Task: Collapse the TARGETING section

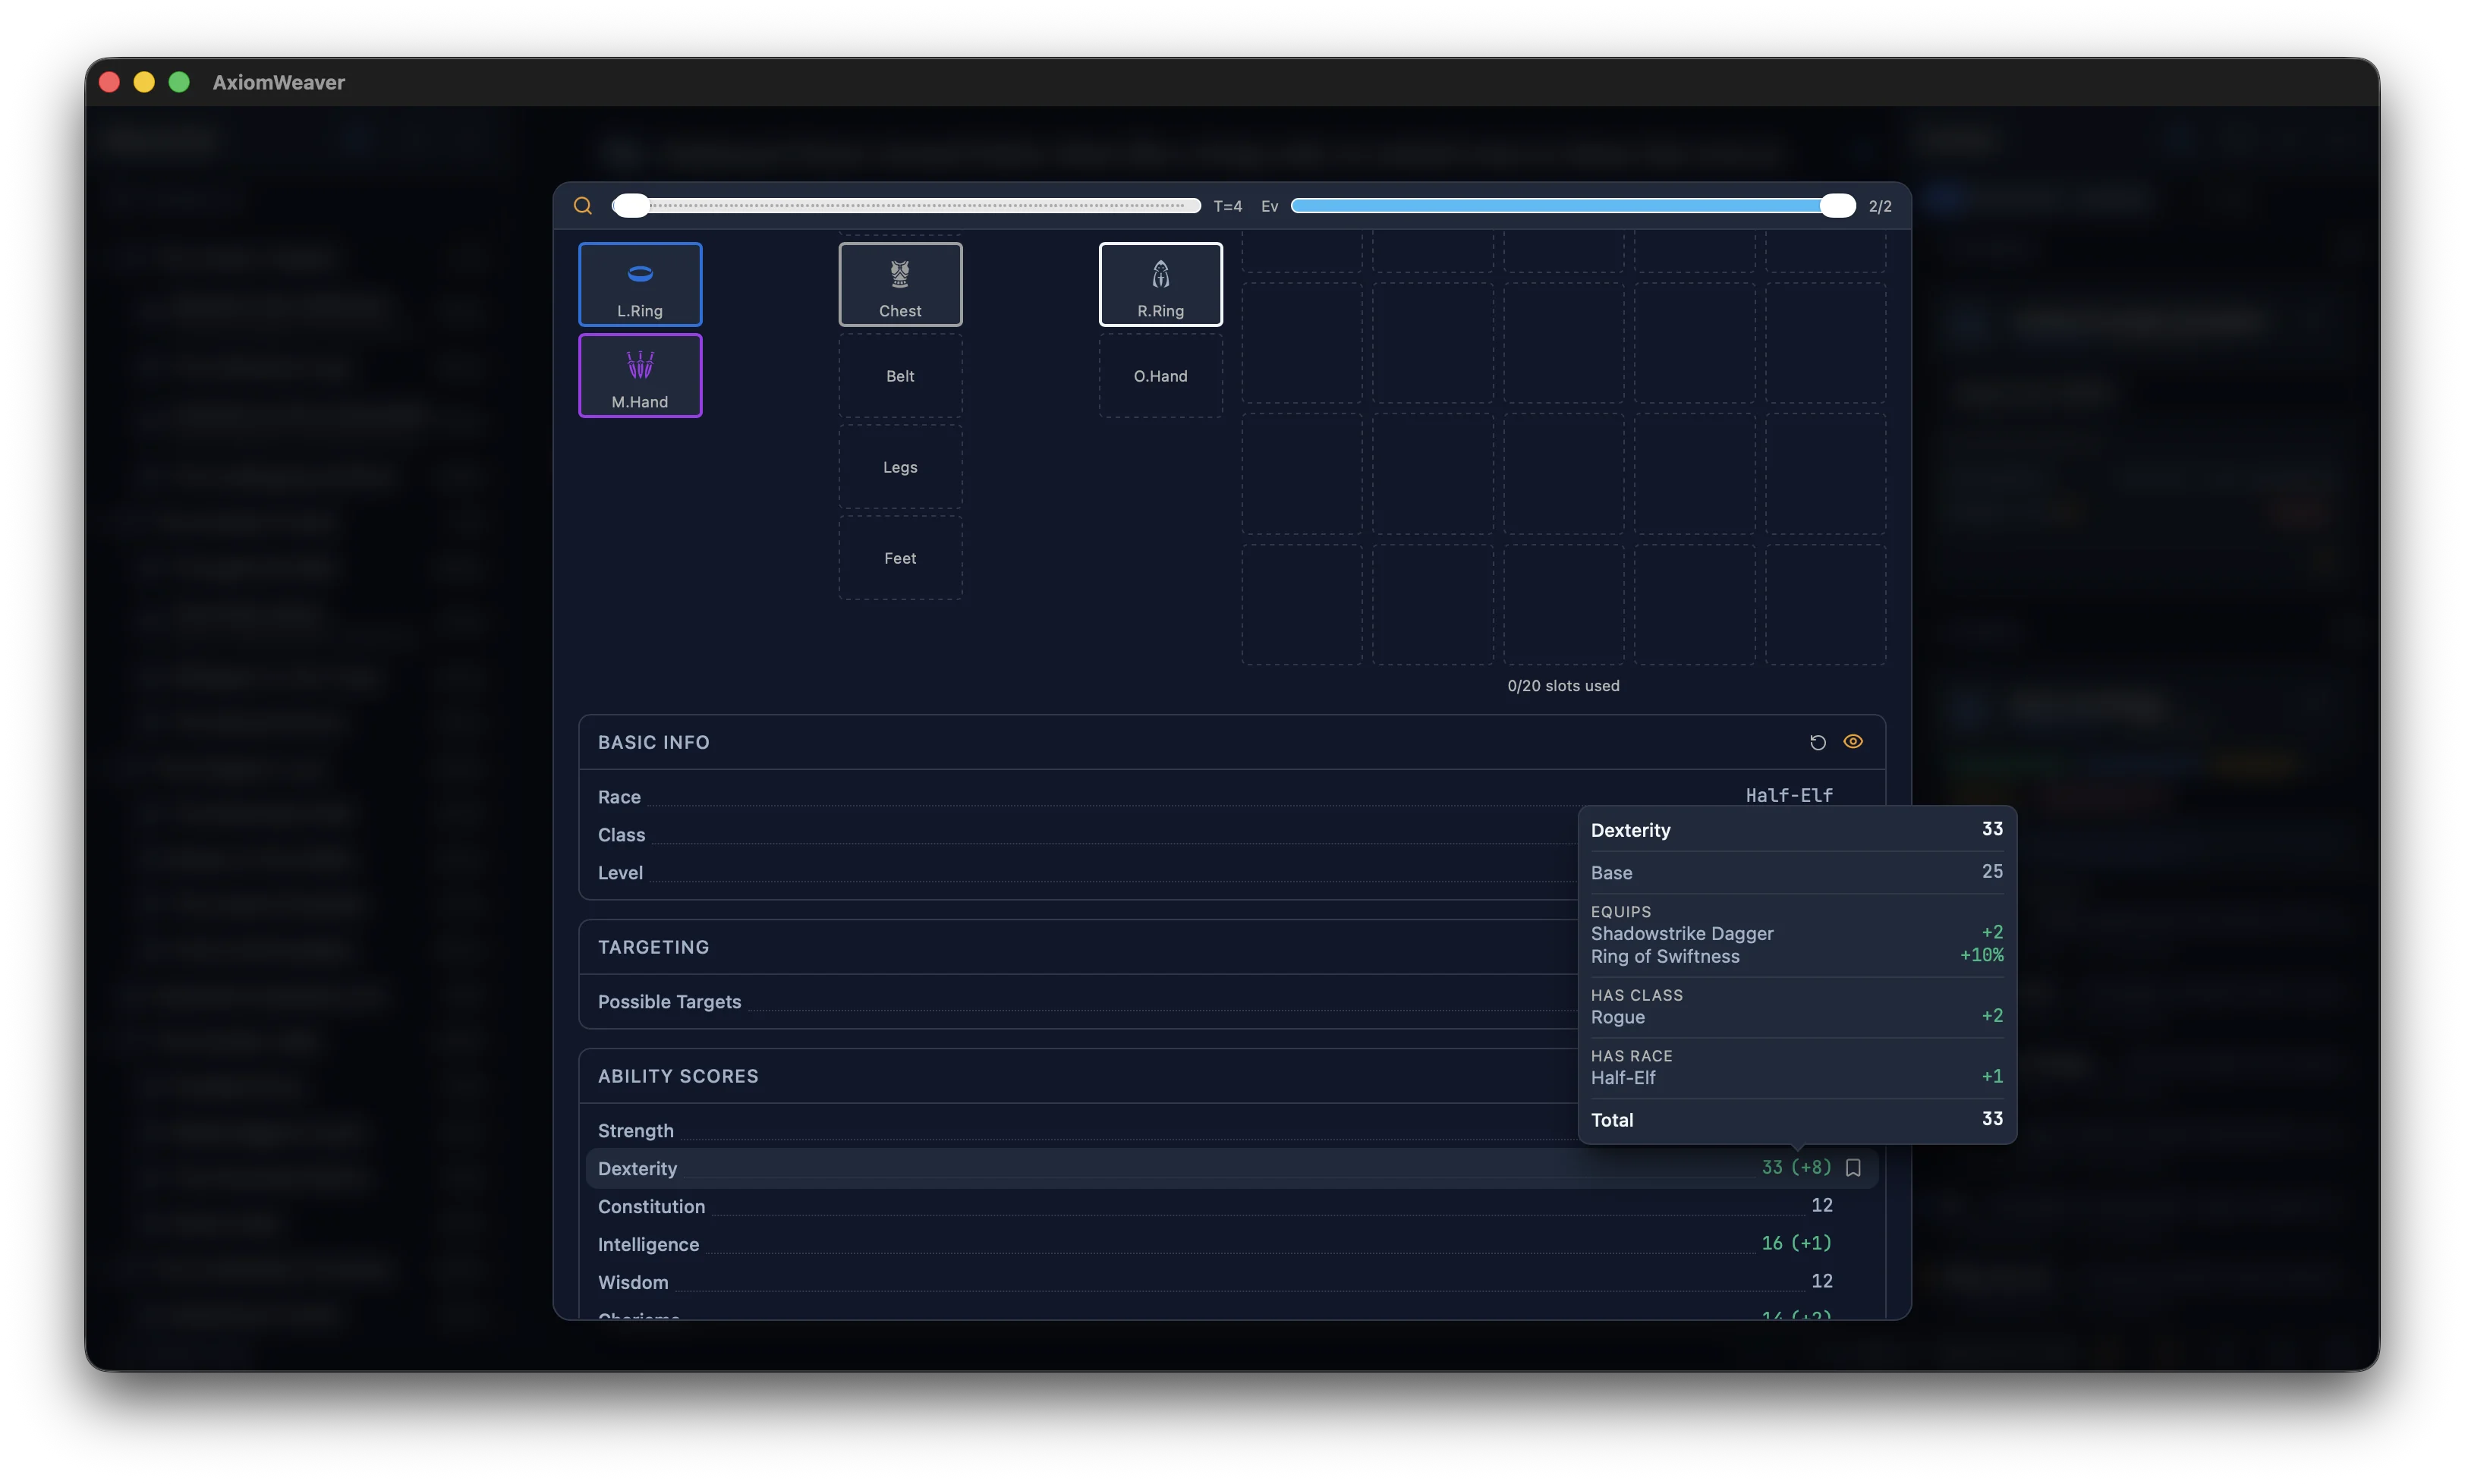Action: 653,946
